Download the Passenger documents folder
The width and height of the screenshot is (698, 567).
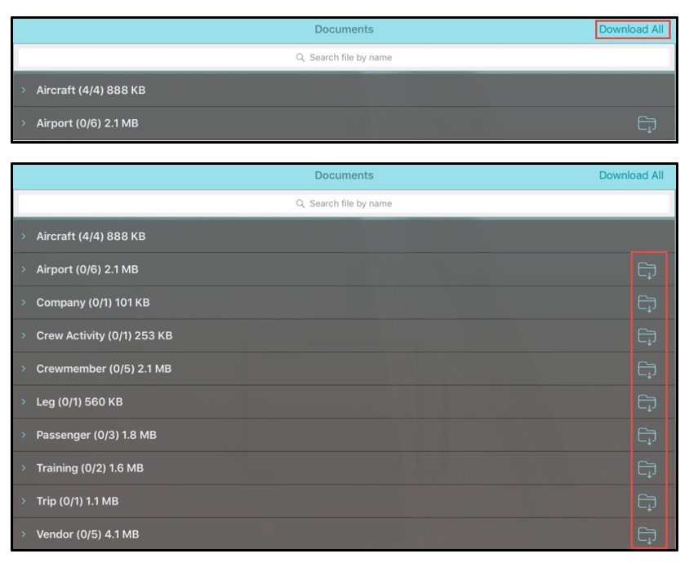pos(647,436)
